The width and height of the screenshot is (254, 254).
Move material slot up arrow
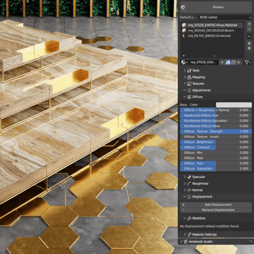tap(249, 43)
